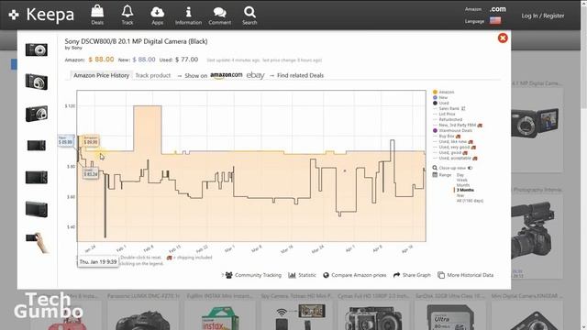Click the Range calendar icon
Image resolution: width=587 pixels, height=330 pixels.
(435, 175)
